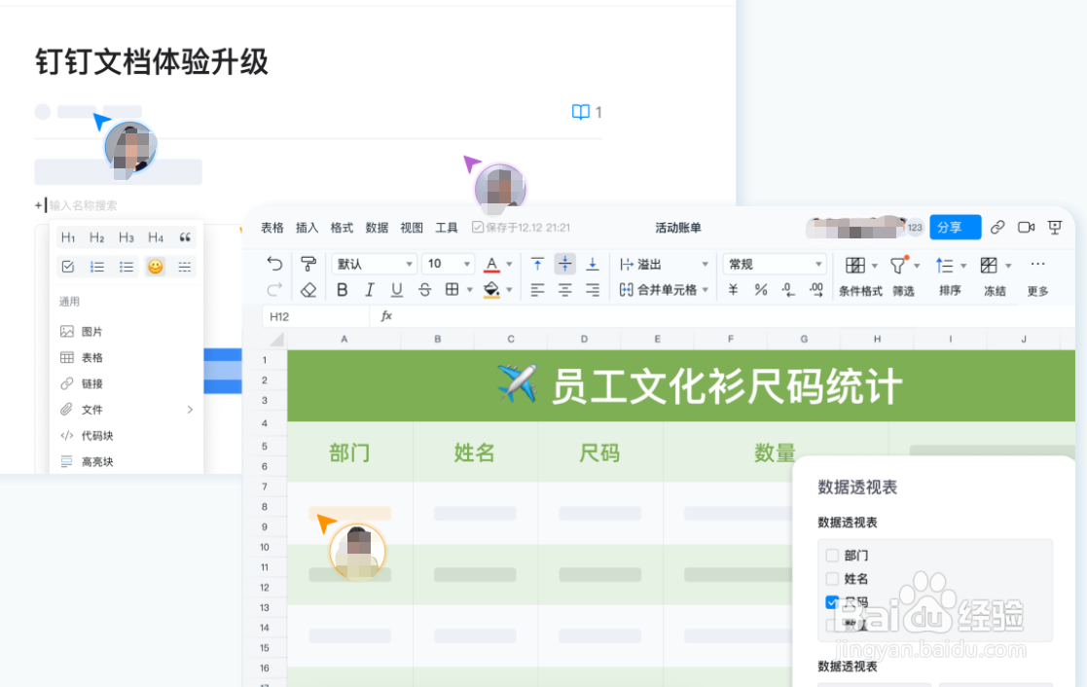Open the 合并单元格 merge cells dropdown

point(664,290)
